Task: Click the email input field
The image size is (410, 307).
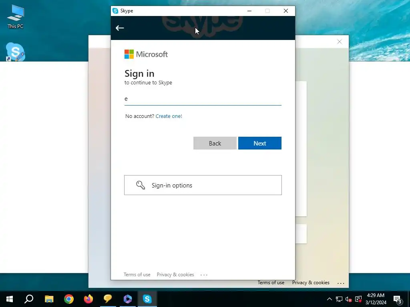Action: [203, 99]
